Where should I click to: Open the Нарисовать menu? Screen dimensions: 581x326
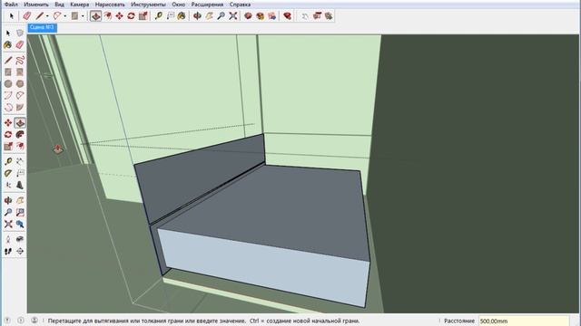[x=110, y=5]
